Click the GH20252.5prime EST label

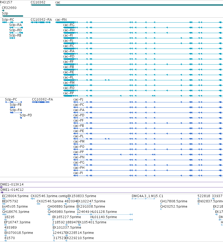[x=174, y=207]
